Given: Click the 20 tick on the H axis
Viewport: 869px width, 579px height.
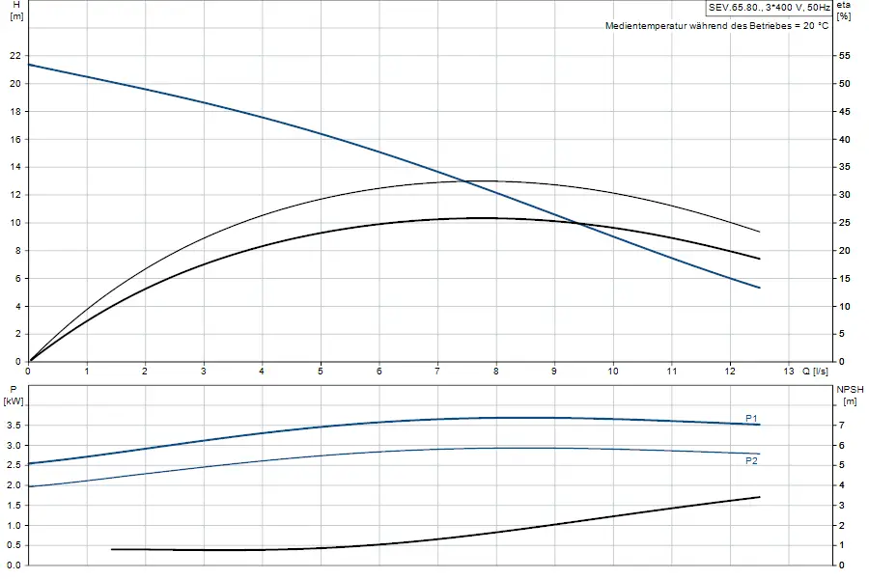Looking at the screenshot, I should [x=14, y=84].
